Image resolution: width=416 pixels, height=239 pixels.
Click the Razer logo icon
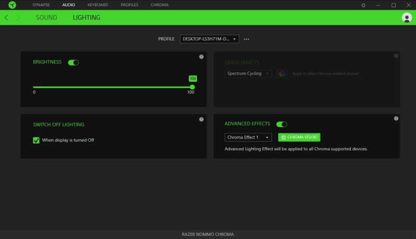point(12,5)
